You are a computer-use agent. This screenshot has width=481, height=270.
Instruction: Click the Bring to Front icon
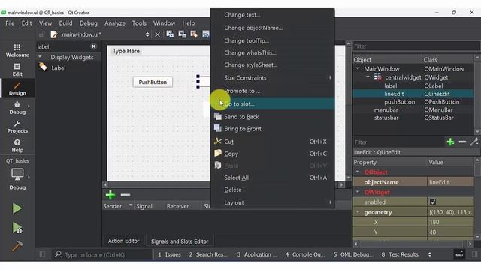pos(218,128)
